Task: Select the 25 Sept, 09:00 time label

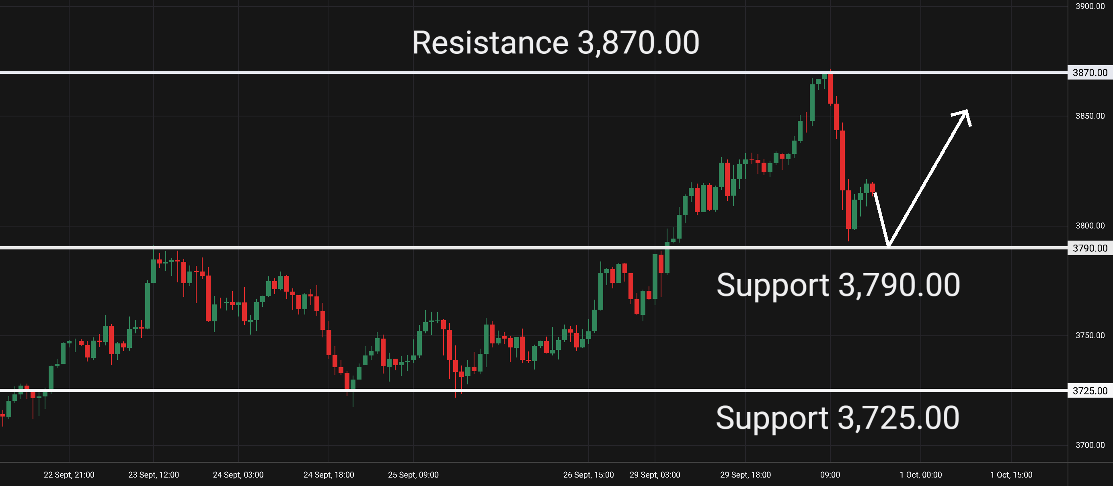Action: coord(413,475)
